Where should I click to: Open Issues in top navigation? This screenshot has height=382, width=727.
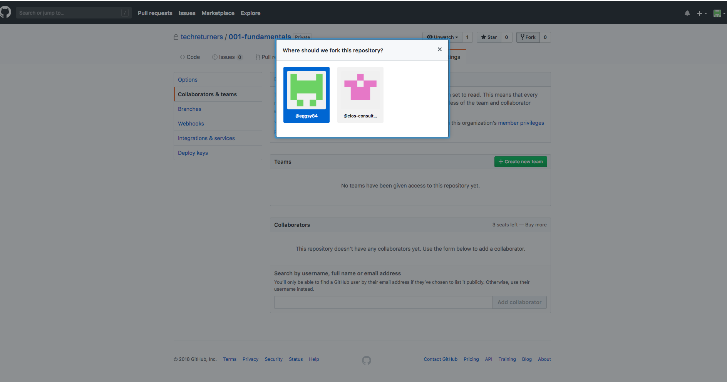[x=187, y=13]
